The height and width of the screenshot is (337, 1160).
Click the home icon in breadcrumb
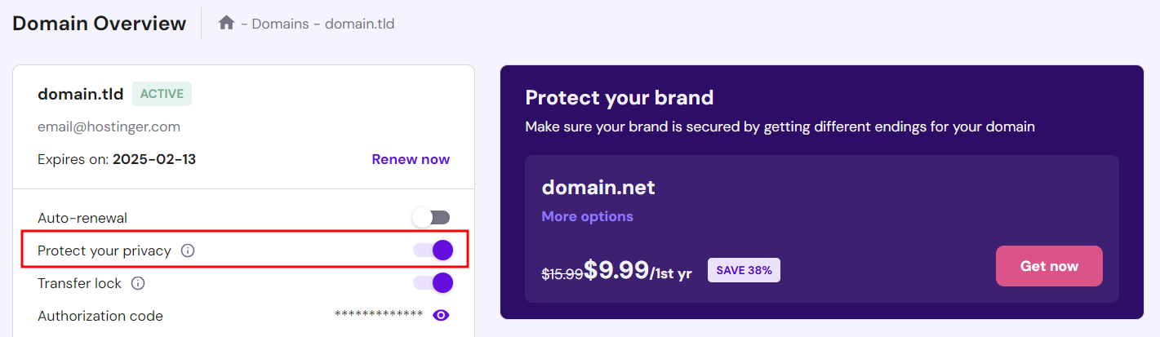pos(226,23)
